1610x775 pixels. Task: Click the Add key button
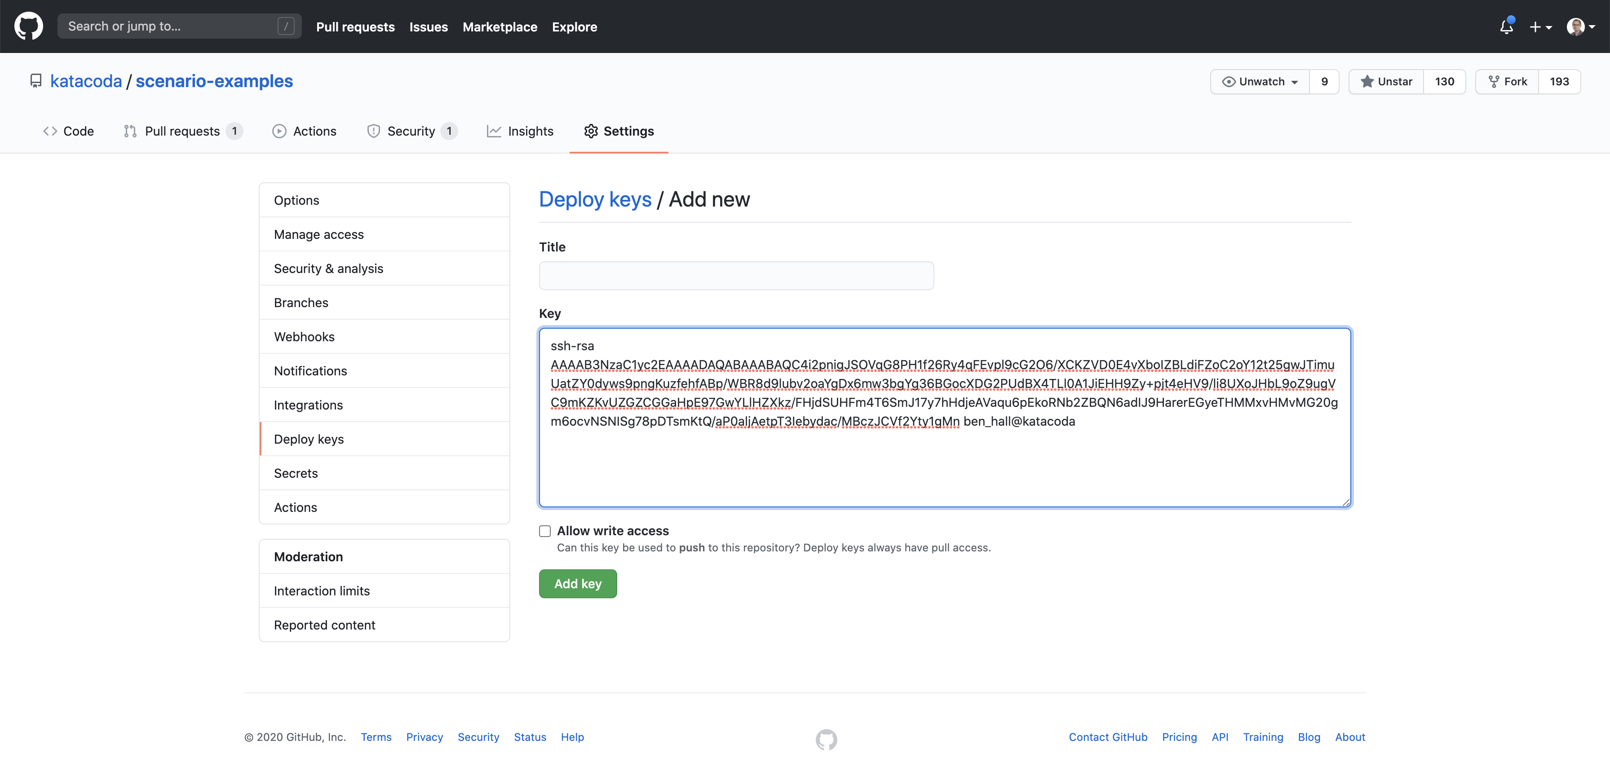(x=578, y=584)
